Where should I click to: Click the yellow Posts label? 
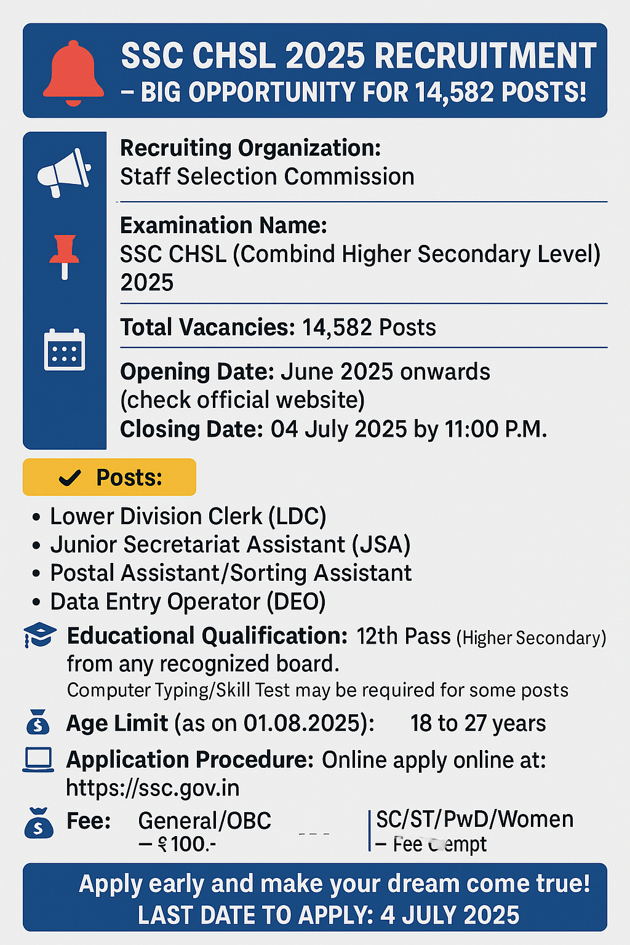110,477
